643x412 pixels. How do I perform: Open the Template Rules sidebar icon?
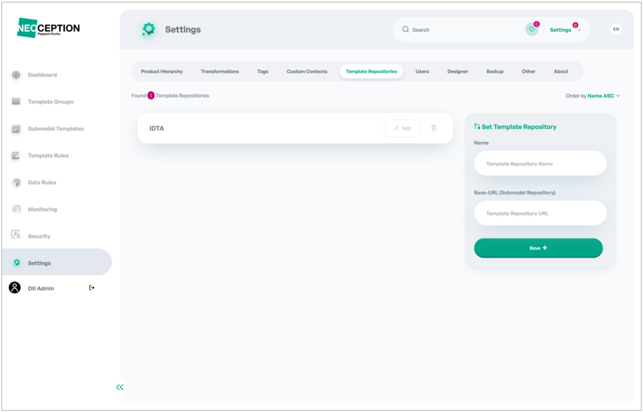coord(15,155)
